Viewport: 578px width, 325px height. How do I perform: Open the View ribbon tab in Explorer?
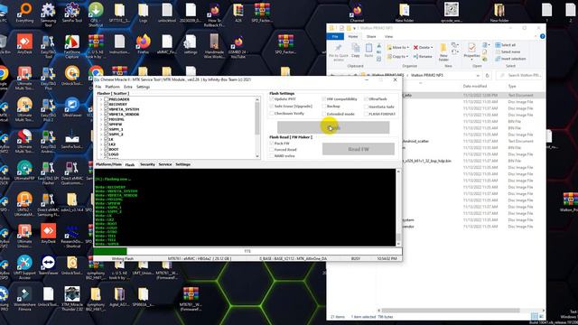point(388,36)
